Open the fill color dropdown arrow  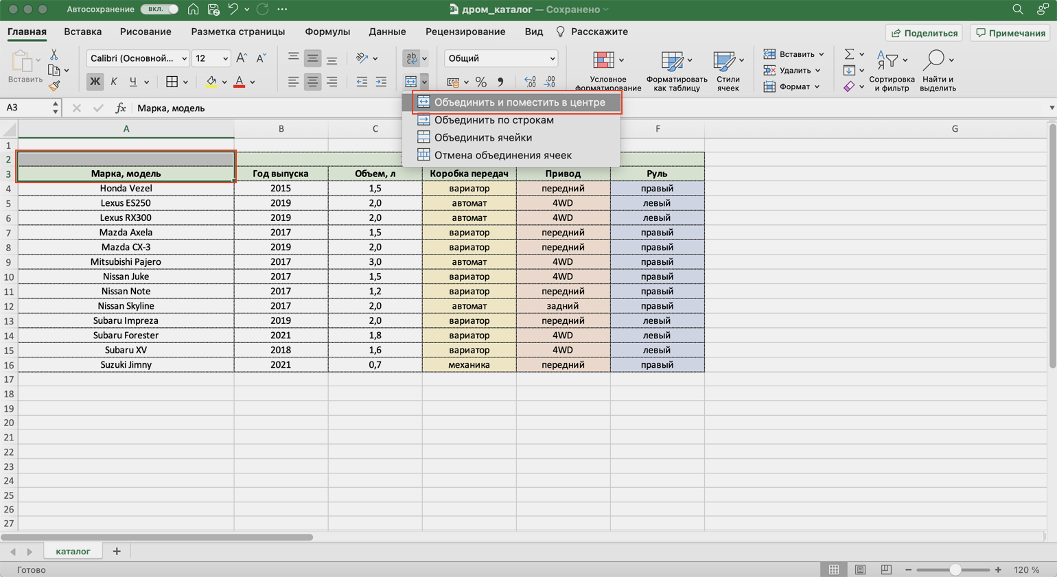click(x=224, y=82)
